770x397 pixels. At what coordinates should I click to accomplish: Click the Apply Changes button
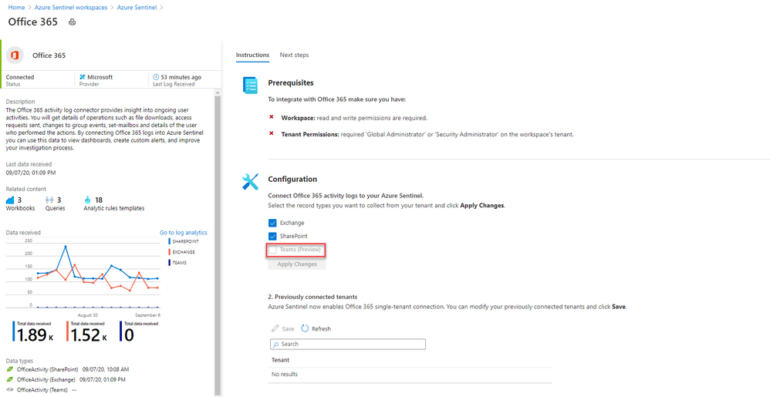pyautogui.click(x=297, y=264)
